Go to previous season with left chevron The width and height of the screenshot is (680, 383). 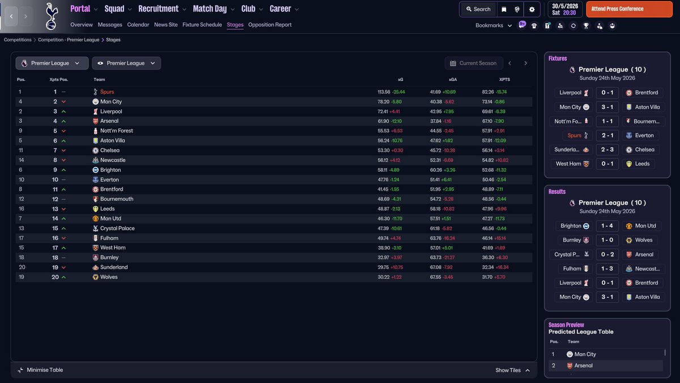pos(510,63)
